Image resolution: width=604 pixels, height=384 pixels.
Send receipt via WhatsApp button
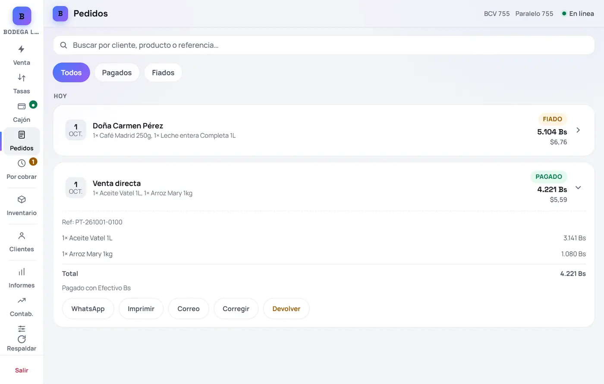coord(88,309)
